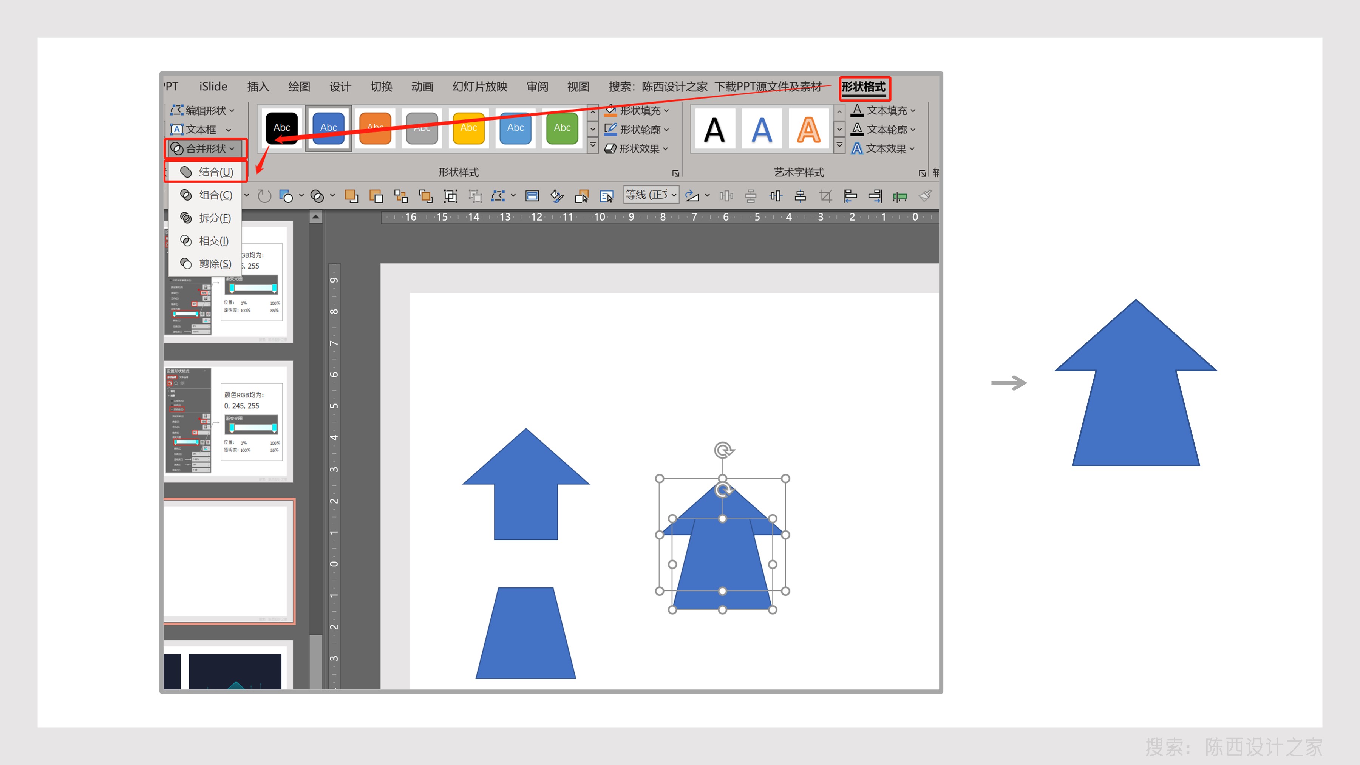Open the 动画 animations tab

tap(422, 87)
